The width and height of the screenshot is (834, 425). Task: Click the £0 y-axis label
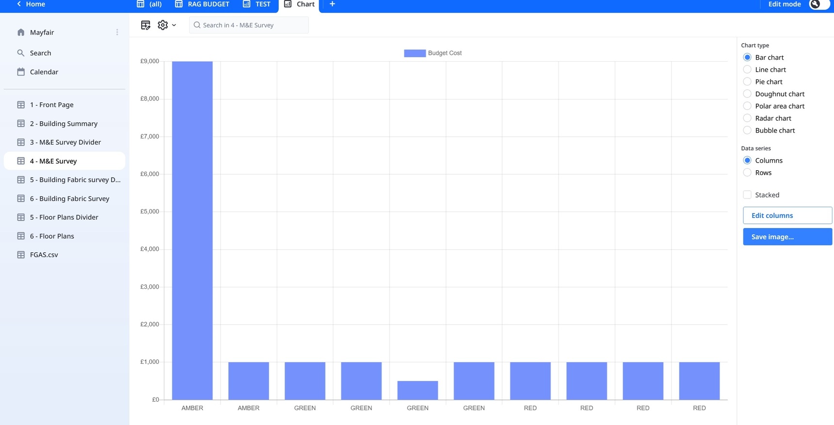[x=155, y=400]
